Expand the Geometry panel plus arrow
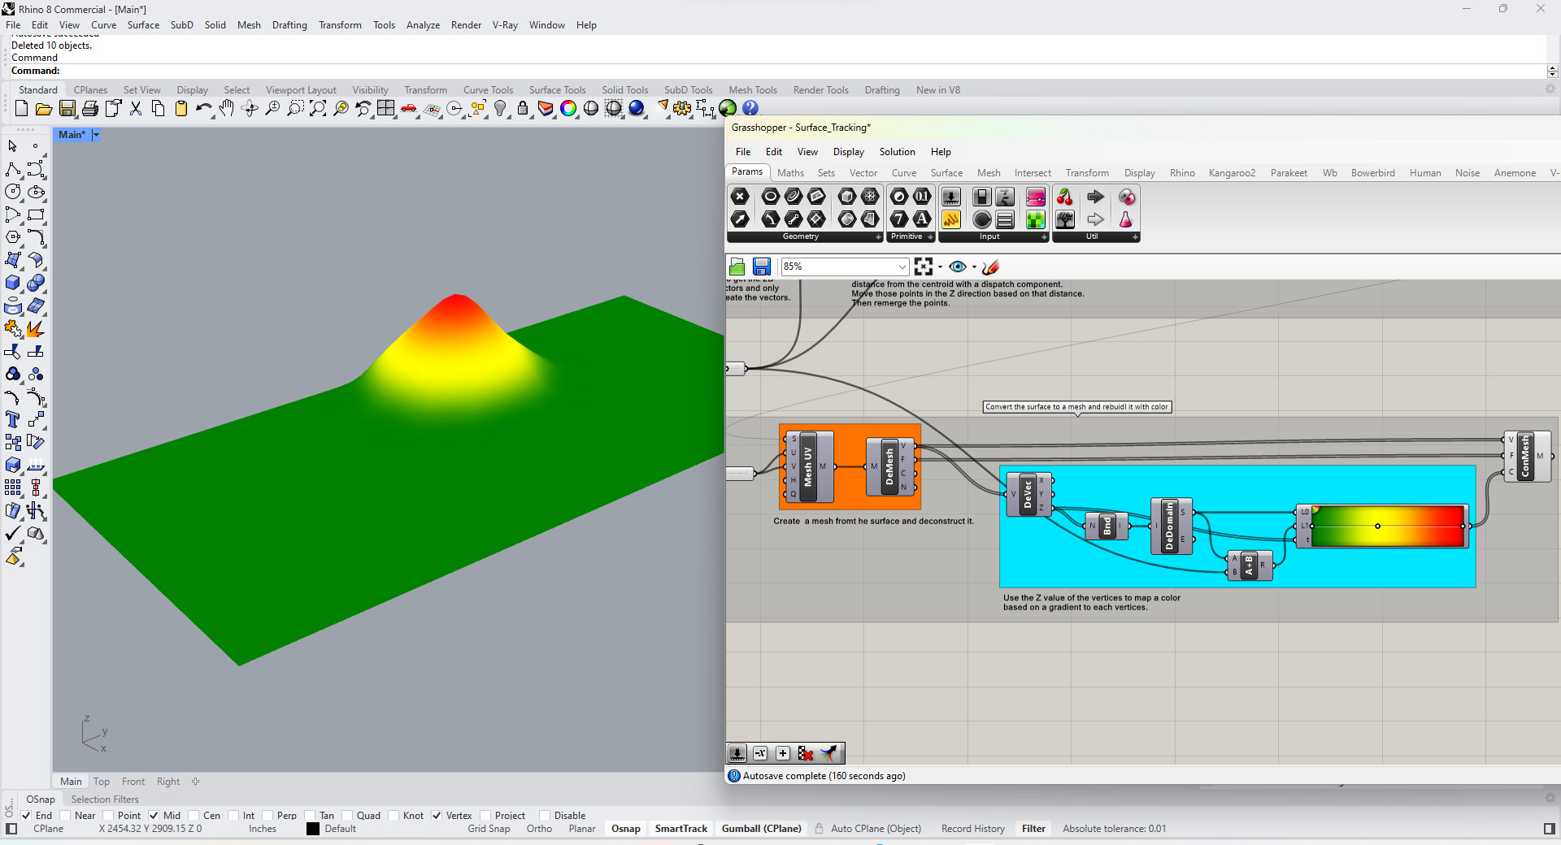The image size is (1561, 845). (878, 237)
